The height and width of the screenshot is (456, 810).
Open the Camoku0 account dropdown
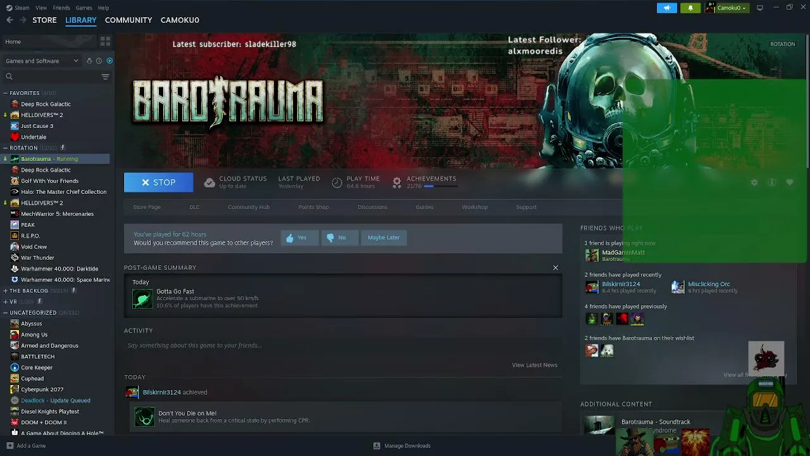pyautogui.click(x=726, y=8)
